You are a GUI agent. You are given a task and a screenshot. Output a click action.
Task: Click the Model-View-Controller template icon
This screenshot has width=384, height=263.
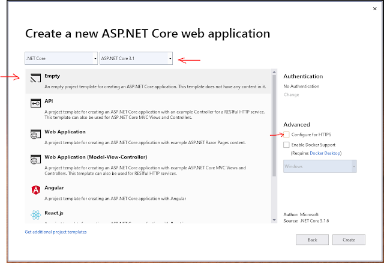tap(35, 160)
